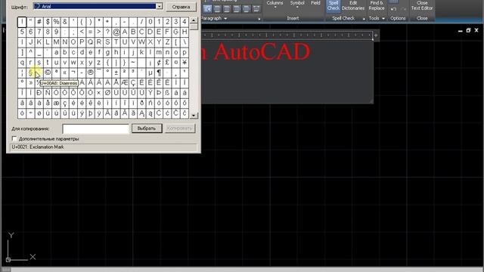Focus the Для копирования text field

pos(95,128)
